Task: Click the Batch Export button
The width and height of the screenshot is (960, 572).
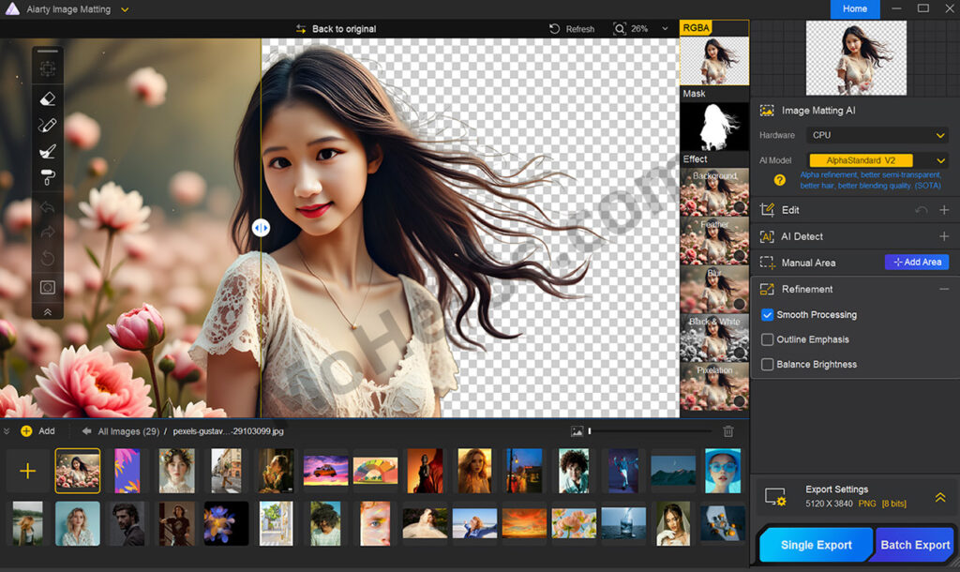Action: 914,544
